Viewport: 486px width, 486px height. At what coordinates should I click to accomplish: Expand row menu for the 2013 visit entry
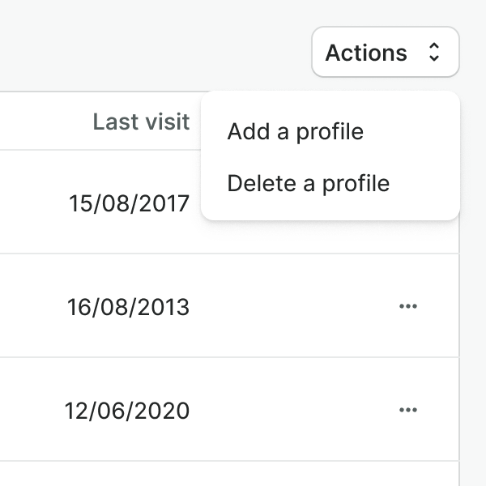click(x=408, y=306)
